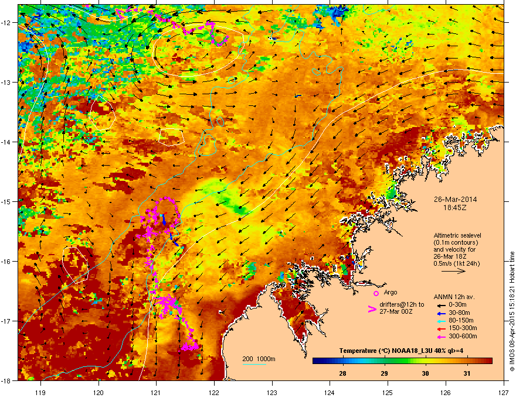The height and width of the screenshot is (398, 516).
Task: Click the '125' longitude axis label
Action: 388,393
